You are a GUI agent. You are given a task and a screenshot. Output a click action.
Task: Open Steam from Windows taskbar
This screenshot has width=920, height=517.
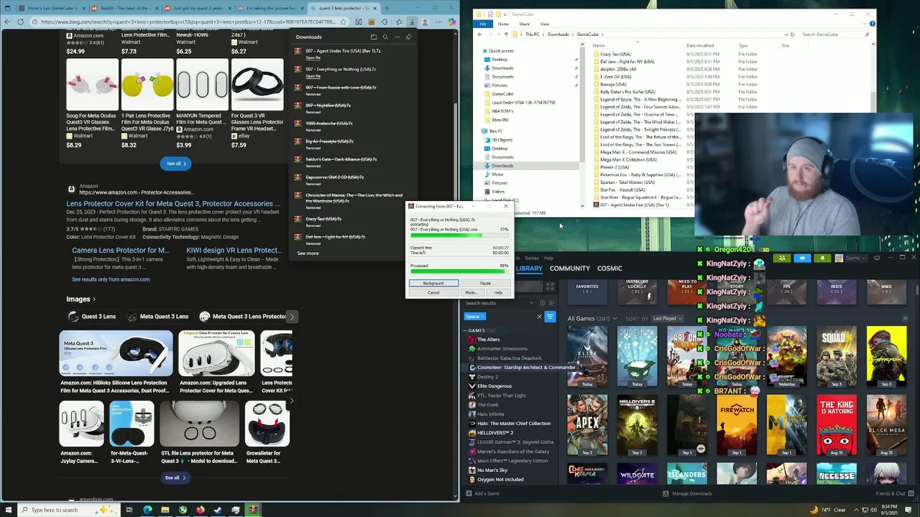pyautogui.click(x=218, y=510)
